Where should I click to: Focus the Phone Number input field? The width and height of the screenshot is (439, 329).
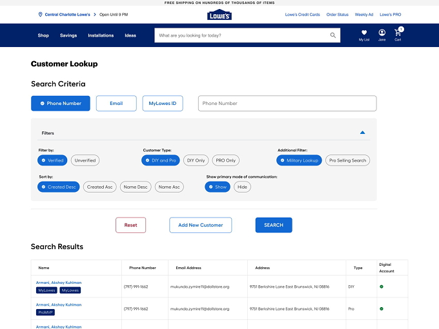(x=287, y=104)
